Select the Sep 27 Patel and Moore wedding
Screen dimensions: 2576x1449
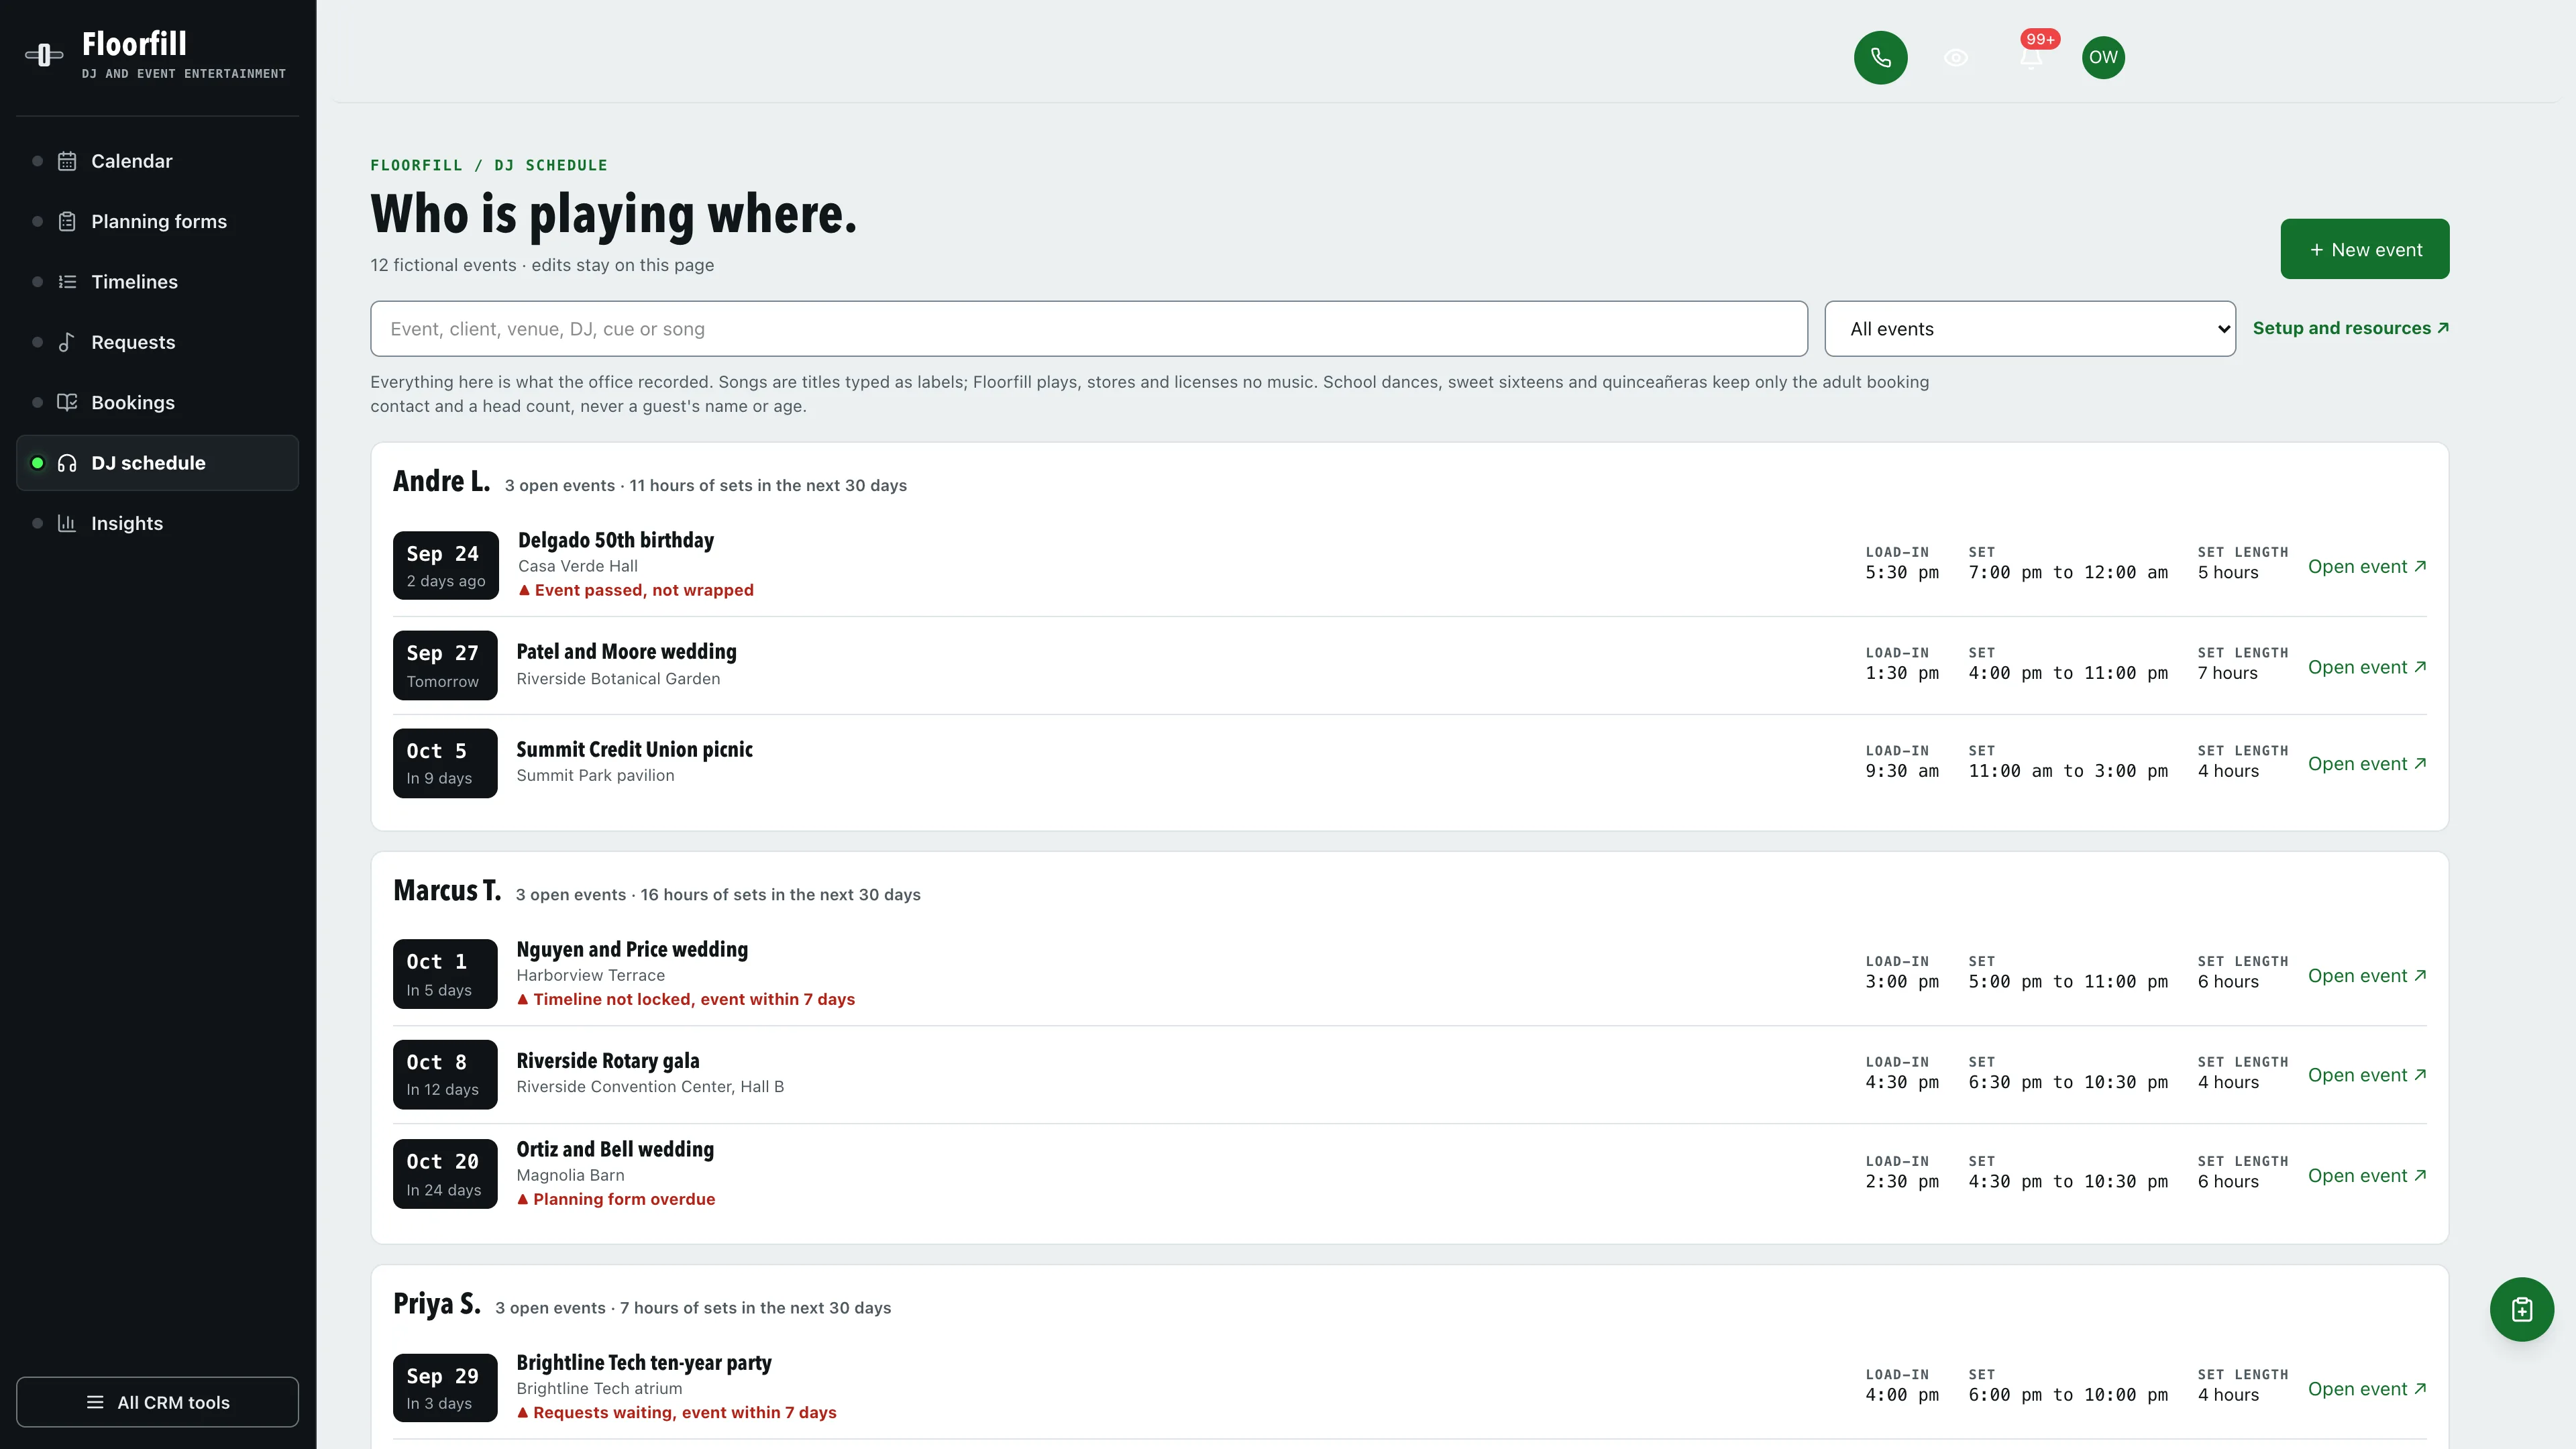click(x=1409, y=665)
